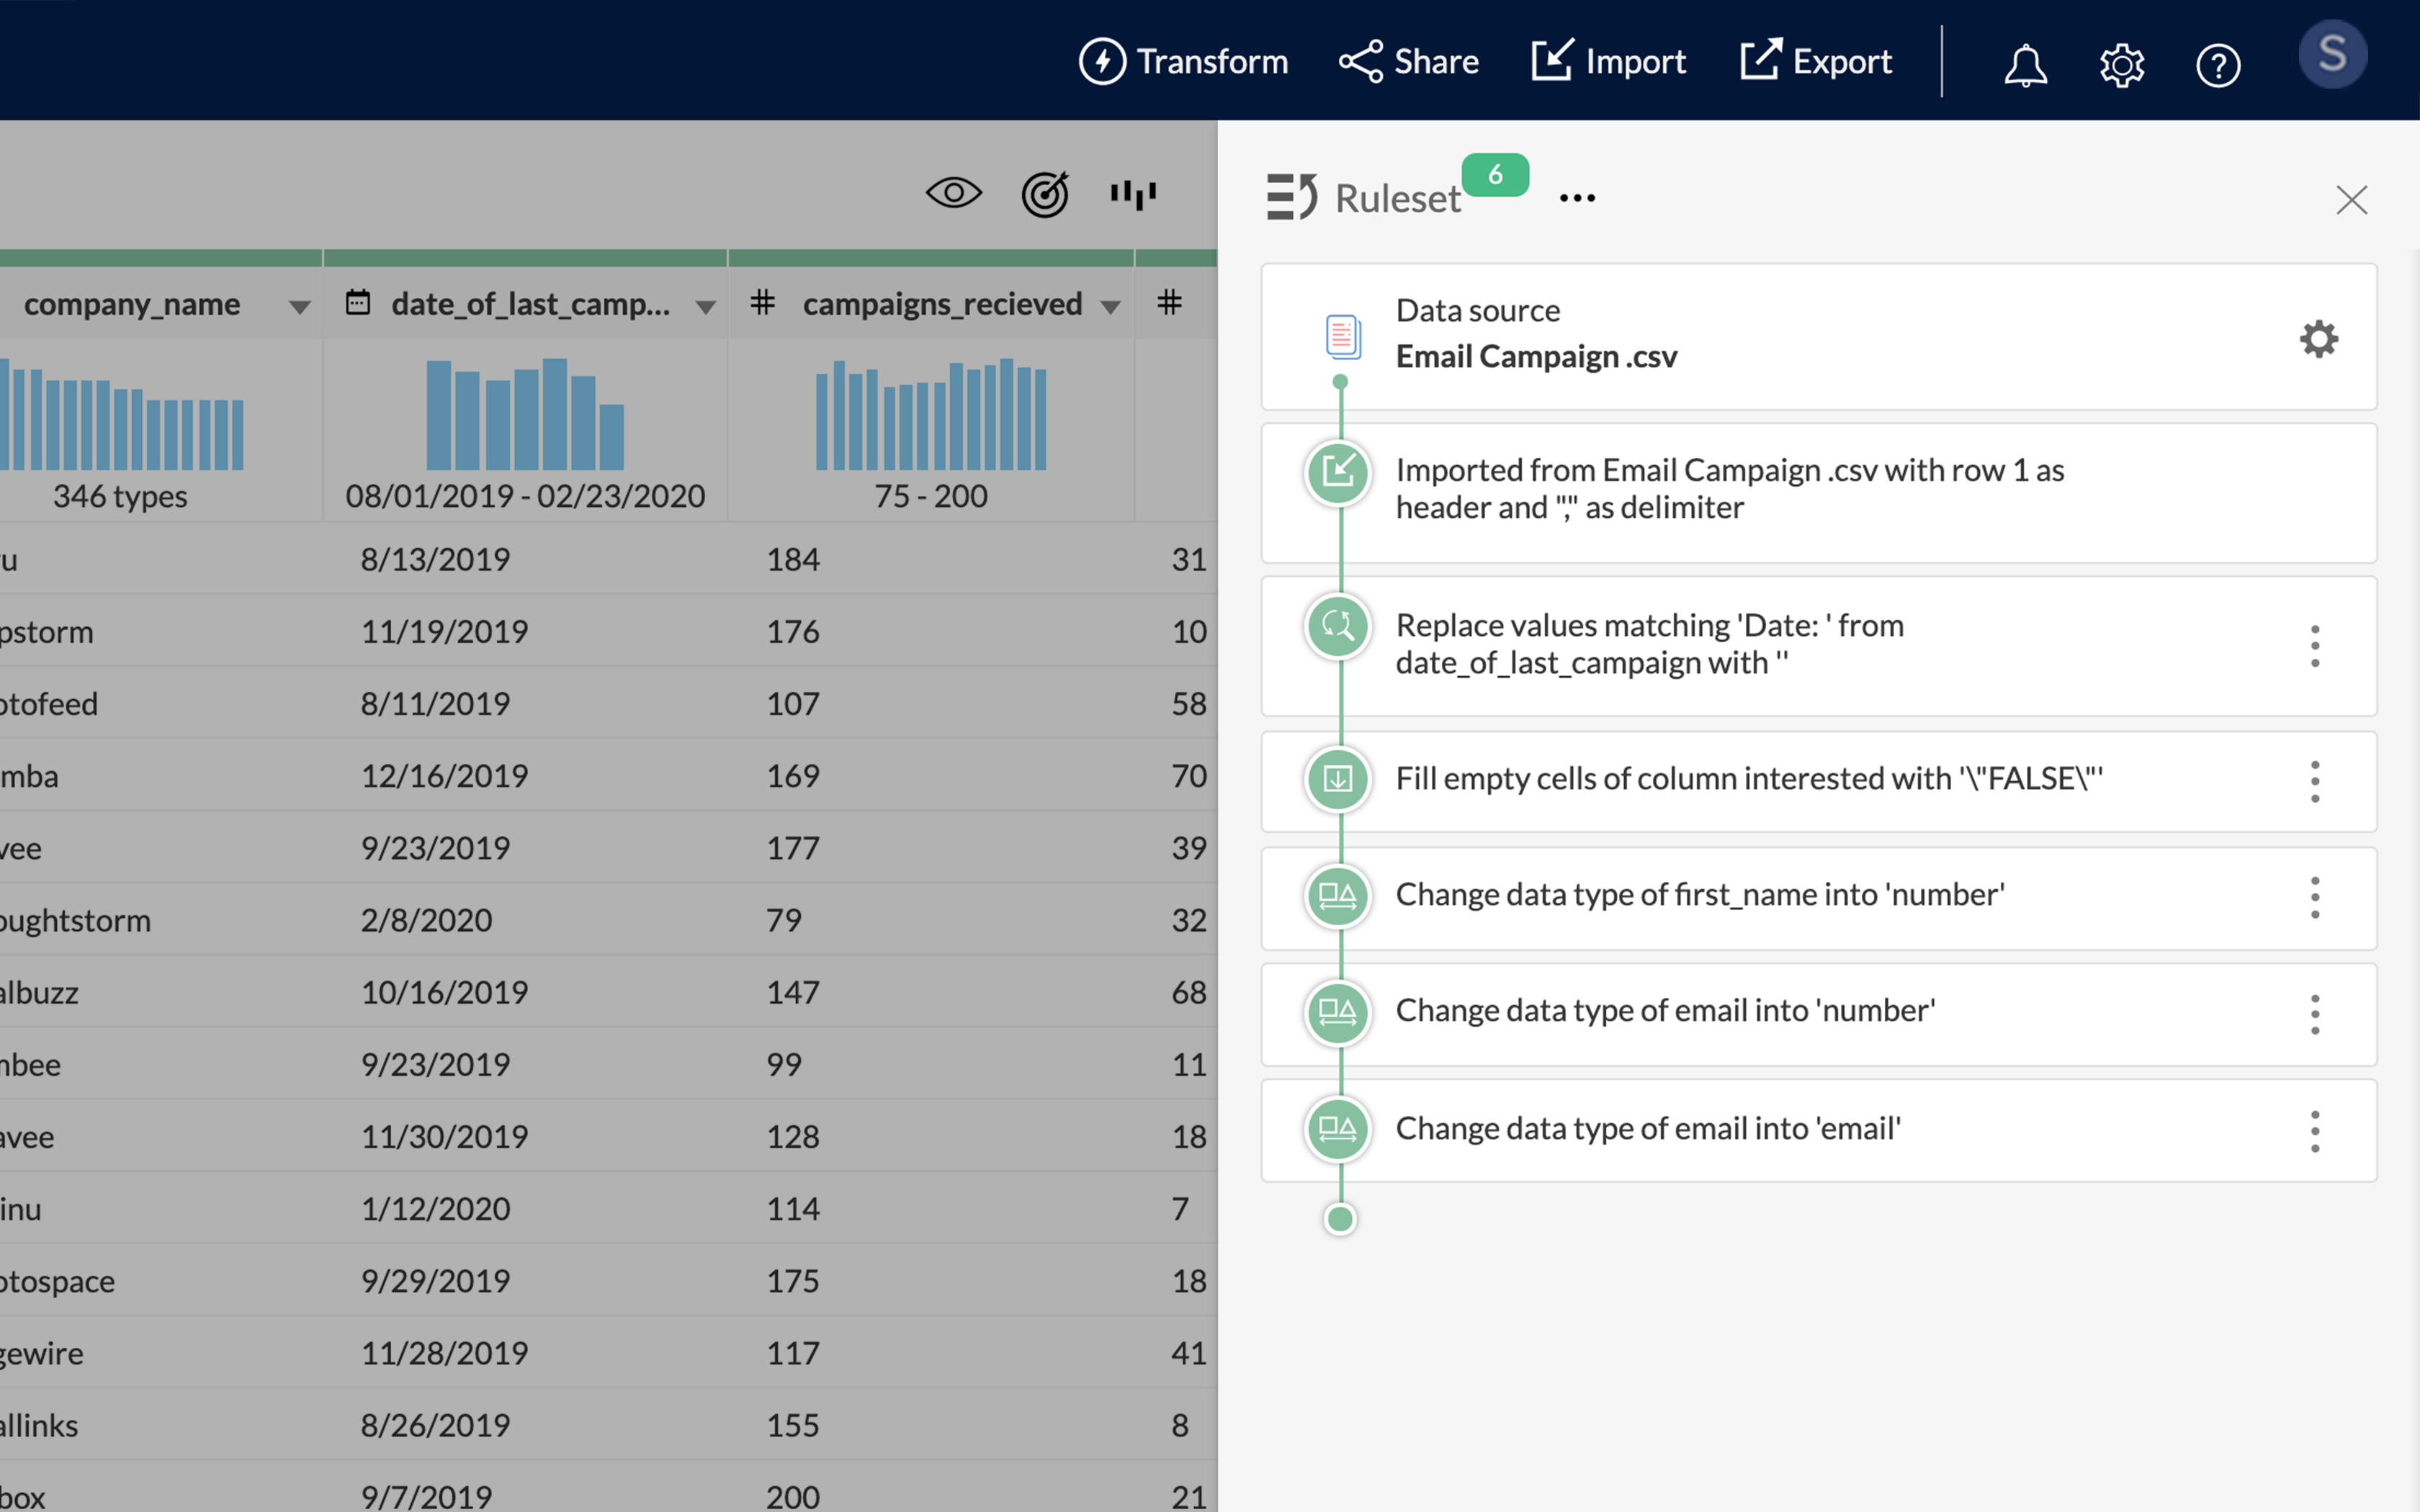The width and height of the screenshot is (2420, 1512).
Task: Open options for the first_name data type rule
Action: coord(2314,897)
